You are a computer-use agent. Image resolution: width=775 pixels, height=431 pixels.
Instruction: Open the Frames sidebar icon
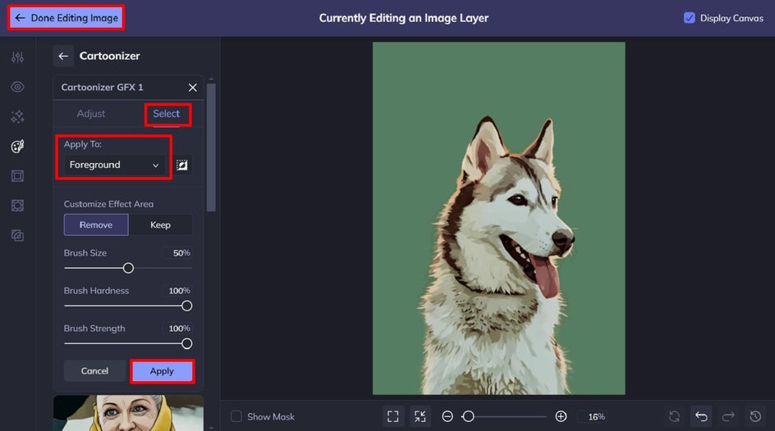tap(17, 176)
